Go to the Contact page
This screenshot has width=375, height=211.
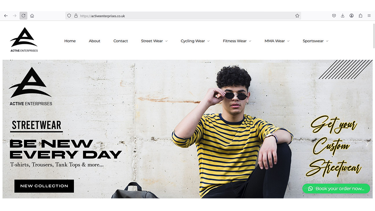(120, 41)
